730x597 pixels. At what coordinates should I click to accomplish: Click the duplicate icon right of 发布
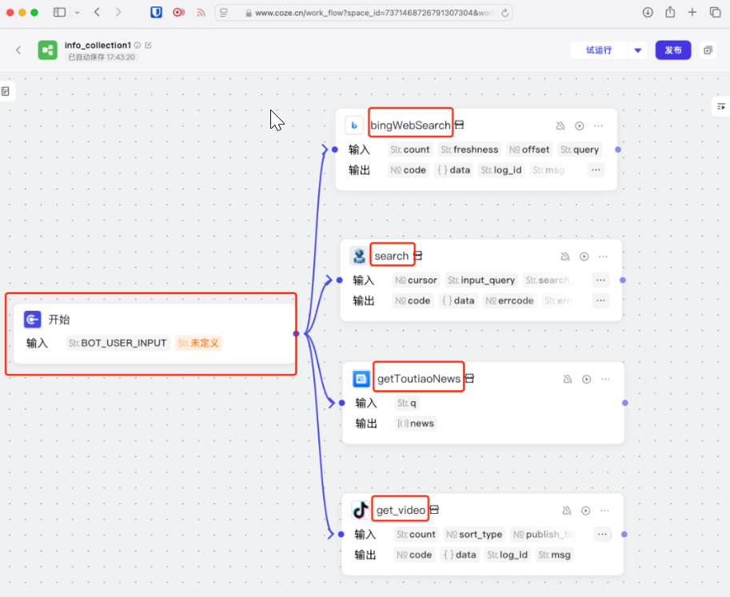click(708, 50)
